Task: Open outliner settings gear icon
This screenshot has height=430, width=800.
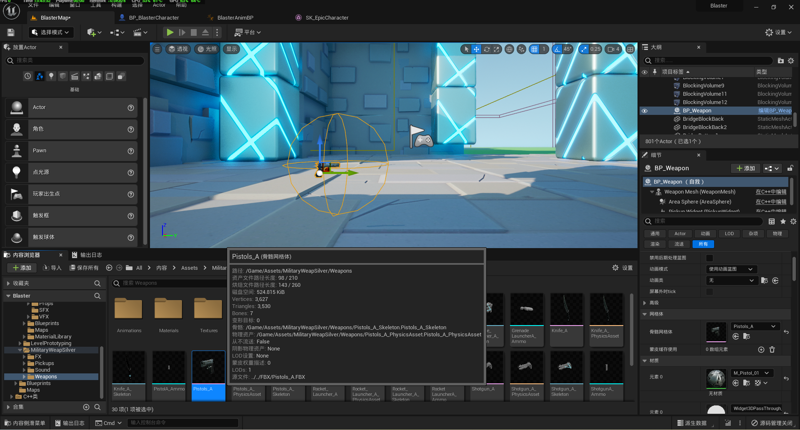Action: [791, 61]
